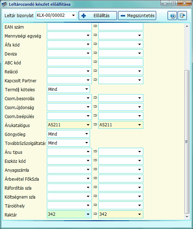
Task: Open the second Deviza dropdown
Action: 140,53
